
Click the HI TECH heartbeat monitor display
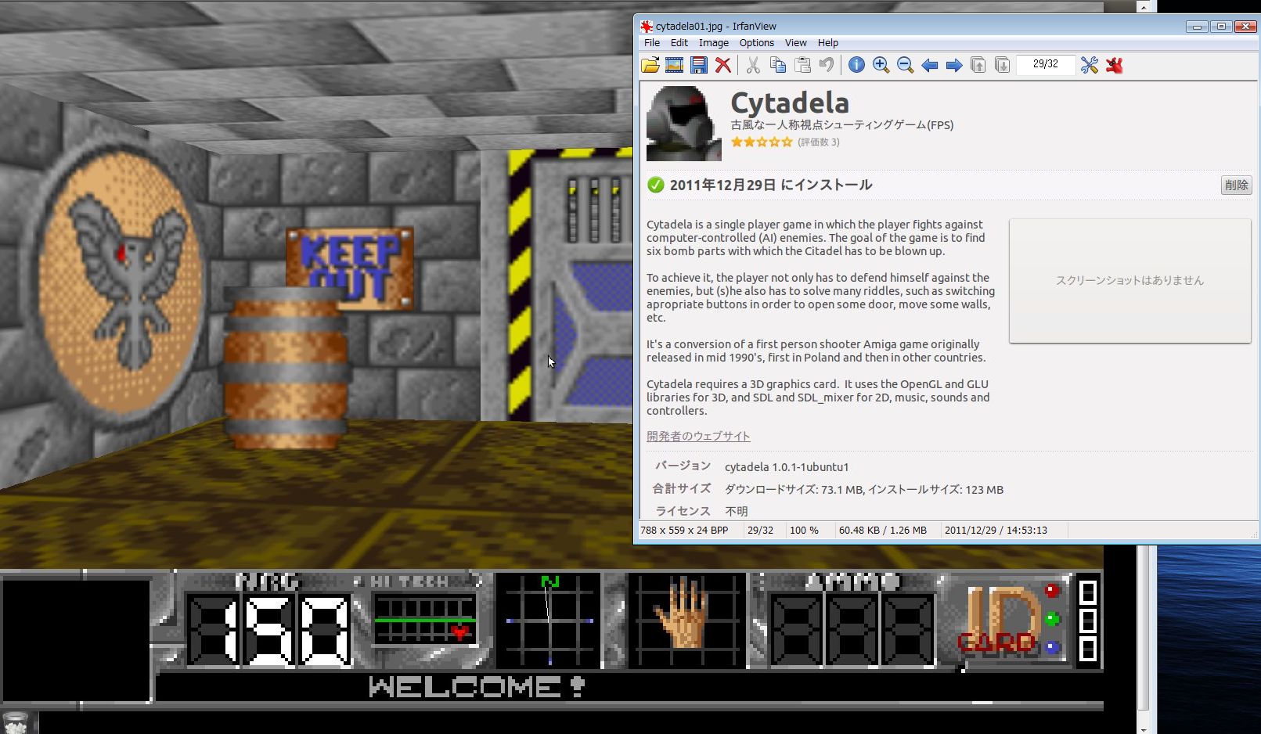pos(424,619)
